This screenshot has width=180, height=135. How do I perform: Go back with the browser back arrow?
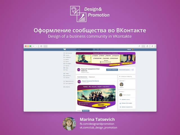[x=34, y=46]
